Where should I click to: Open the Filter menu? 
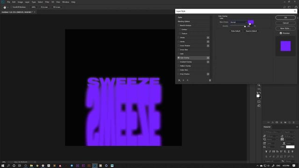(47, 2)
